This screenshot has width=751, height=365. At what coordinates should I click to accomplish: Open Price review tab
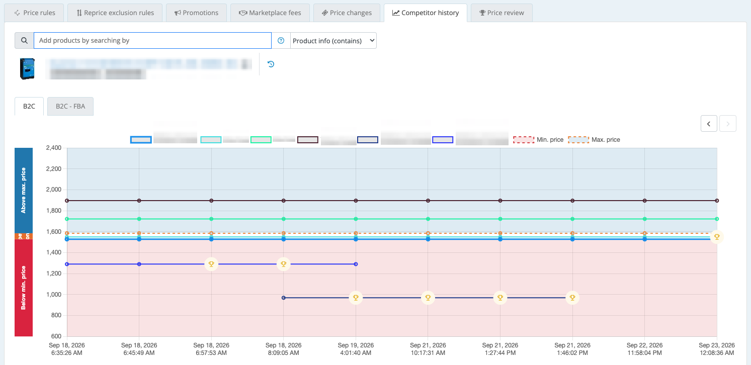pos(502,13)
